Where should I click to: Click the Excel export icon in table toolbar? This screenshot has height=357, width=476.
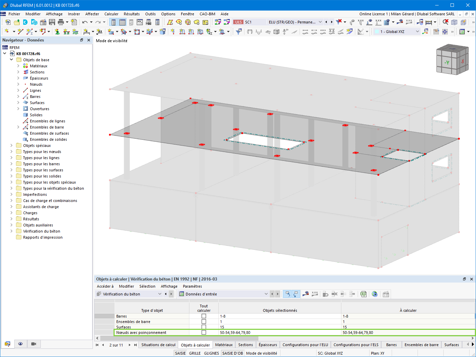pyautogui.click(x=363, y=294)
